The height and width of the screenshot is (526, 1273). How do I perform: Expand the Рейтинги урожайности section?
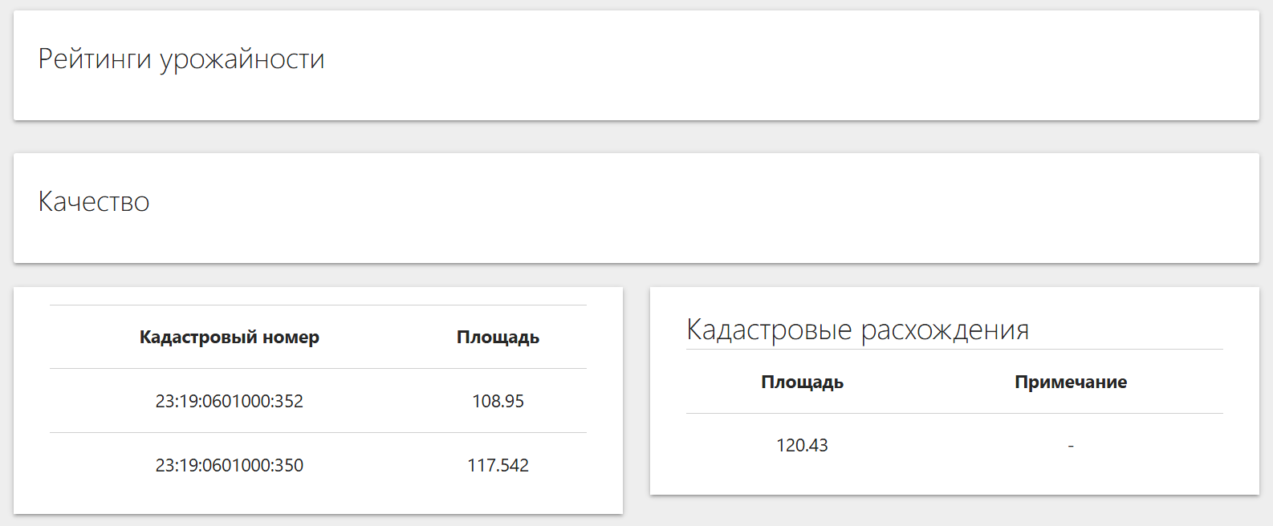click(x=181, y=59)
